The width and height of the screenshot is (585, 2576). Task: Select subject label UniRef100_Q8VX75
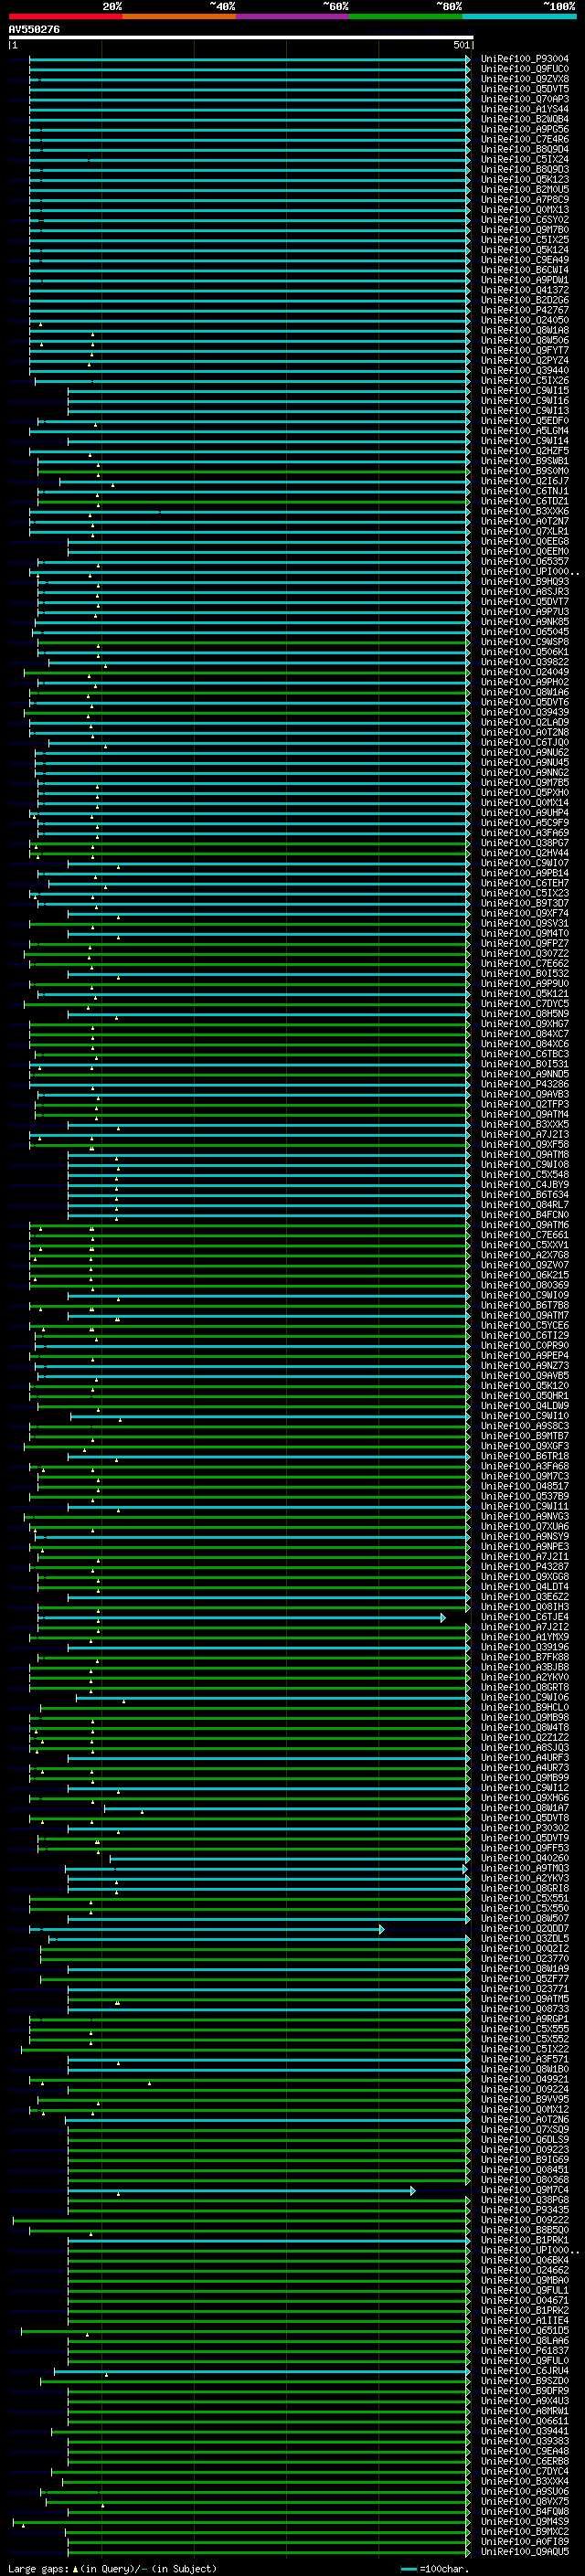(525, 2502)
